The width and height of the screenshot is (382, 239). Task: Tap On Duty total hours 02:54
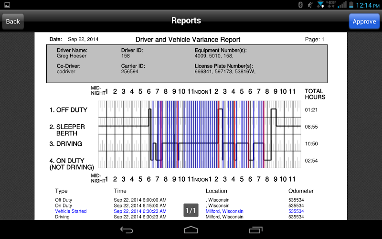click(x=311, y=161)
